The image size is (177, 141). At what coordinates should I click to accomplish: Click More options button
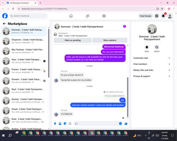110,40
